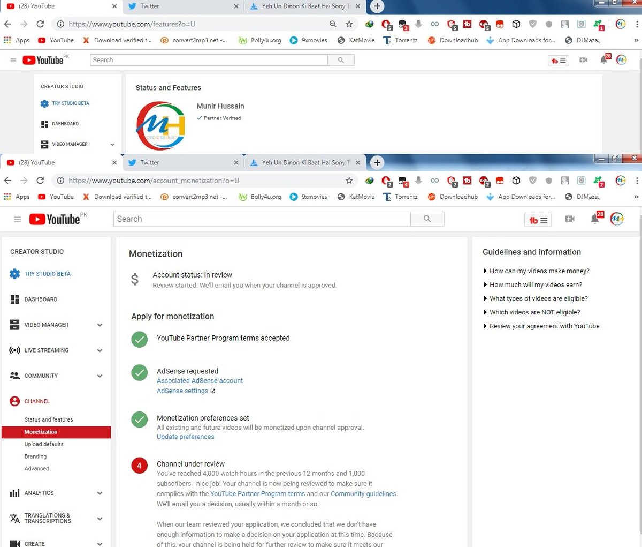Image resolution: width=642 pixels, height=547 pixels.
Task: Expand the Video Manager section in Monetization window
Action: pyautogui.click(x=100, y=325)
